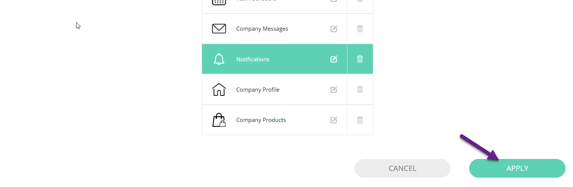Select the Company Profile label
573x187 pixels.
258,90
